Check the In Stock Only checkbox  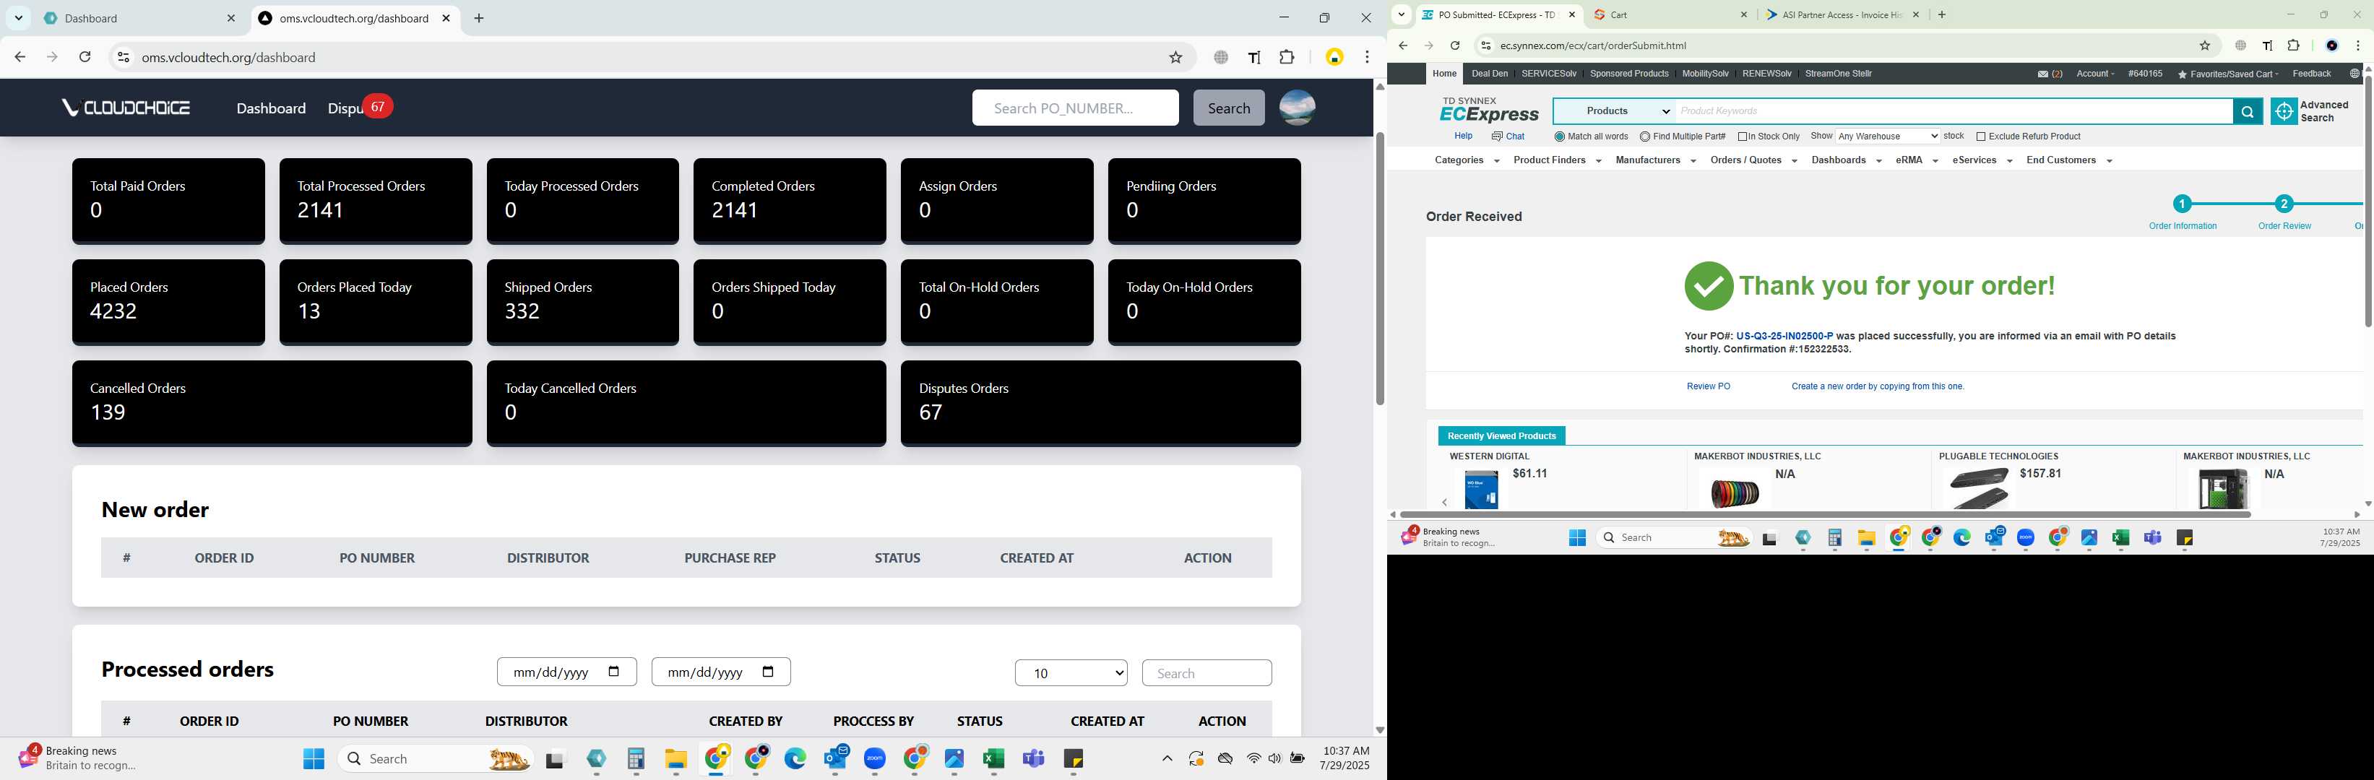[x=1743, y=136]
